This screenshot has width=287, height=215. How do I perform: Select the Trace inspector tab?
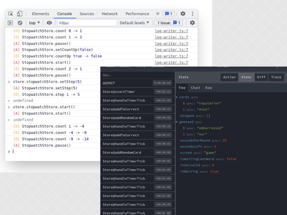tap(276, 77)
